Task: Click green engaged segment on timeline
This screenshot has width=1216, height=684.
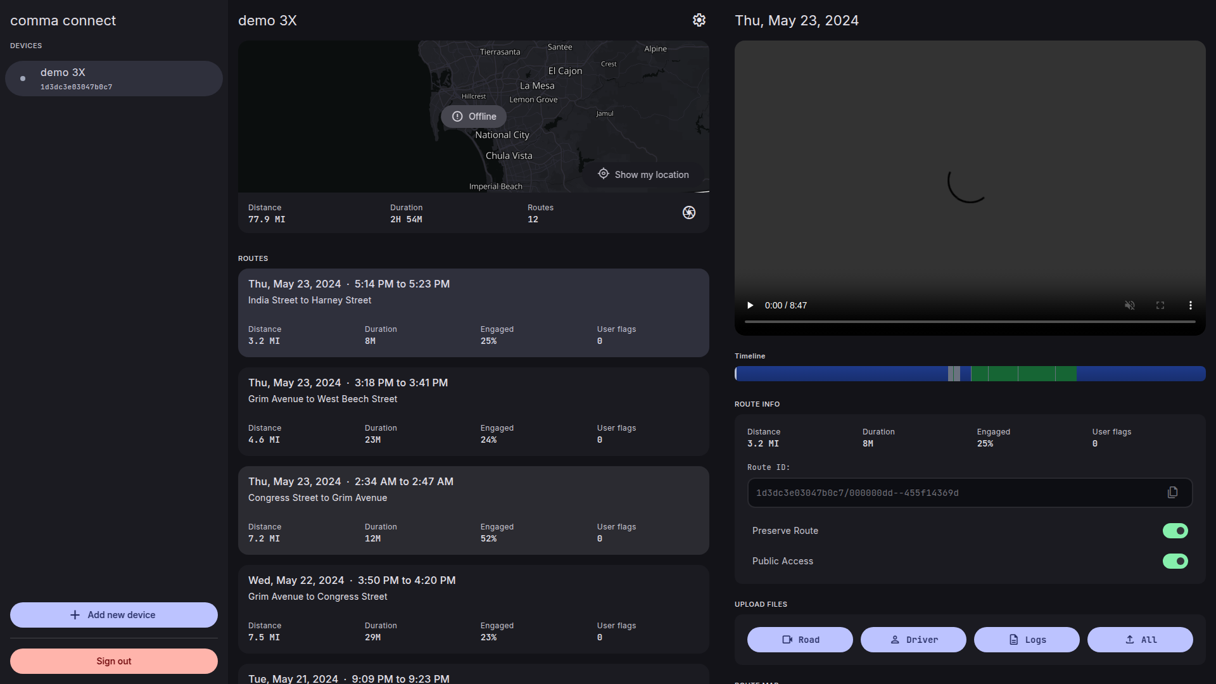Action: point(1023,374)
